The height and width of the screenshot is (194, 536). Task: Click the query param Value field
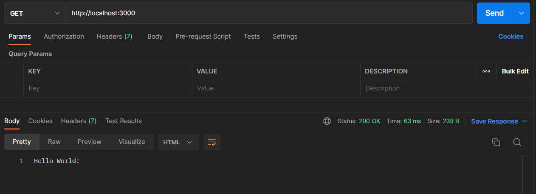pos(276,88)
